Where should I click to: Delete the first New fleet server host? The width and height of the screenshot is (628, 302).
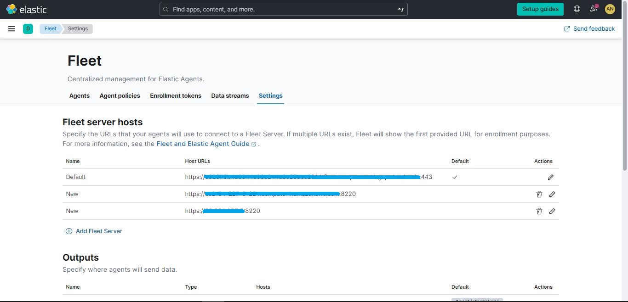(x=539, y=194)
